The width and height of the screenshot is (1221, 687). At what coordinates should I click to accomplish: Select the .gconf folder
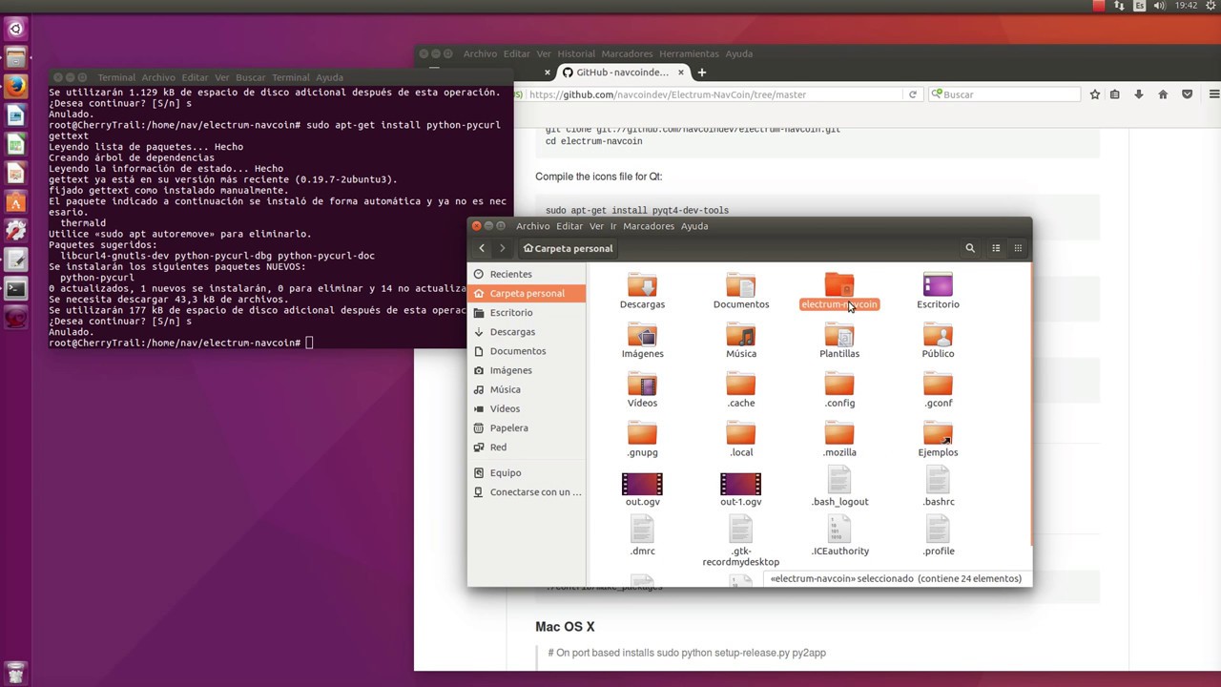[x=938, y=390]
